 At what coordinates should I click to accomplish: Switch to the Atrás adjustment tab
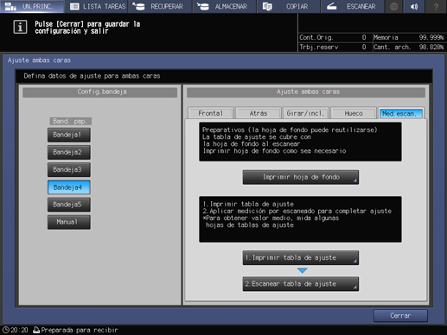259,113
